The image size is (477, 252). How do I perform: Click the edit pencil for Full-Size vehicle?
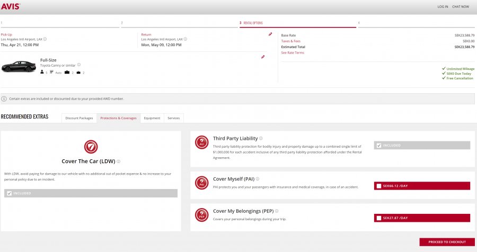263,57
